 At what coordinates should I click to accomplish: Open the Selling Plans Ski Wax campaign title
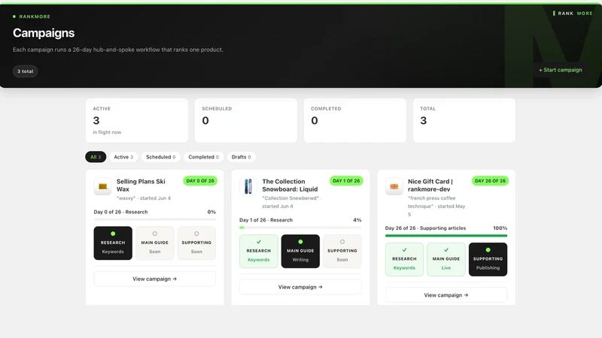pos(141,185)
